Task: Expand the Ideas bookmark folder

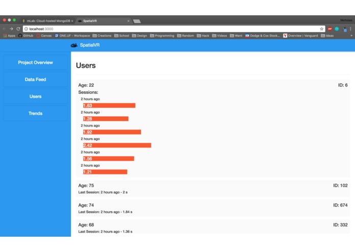Action: click(x=327, y=36)
